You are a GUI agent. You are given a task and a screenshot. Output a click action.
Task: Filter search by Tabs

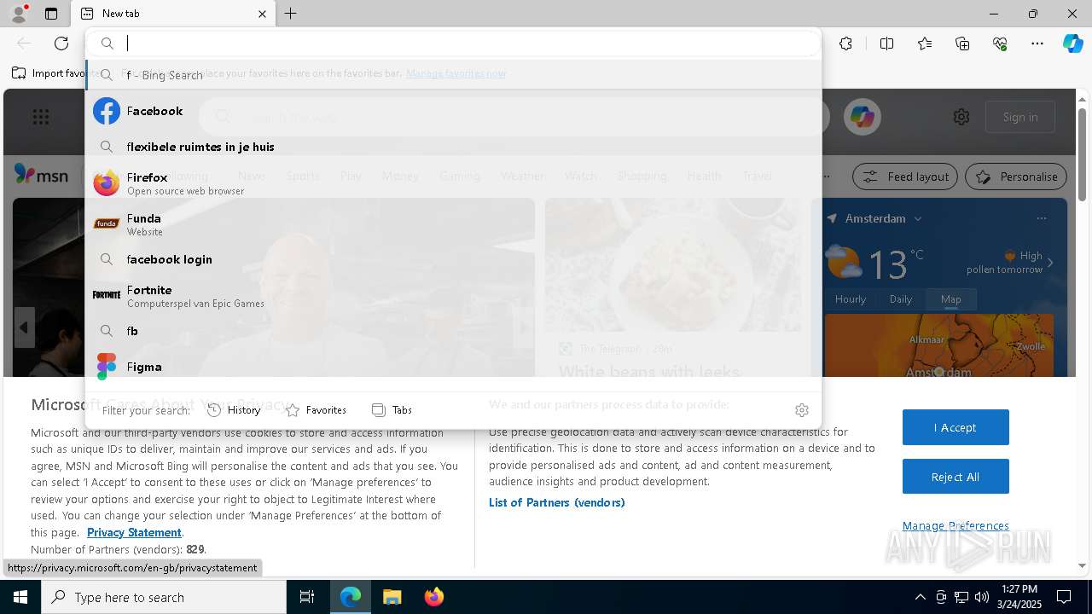pyautogui.click(x=392, y=410)
